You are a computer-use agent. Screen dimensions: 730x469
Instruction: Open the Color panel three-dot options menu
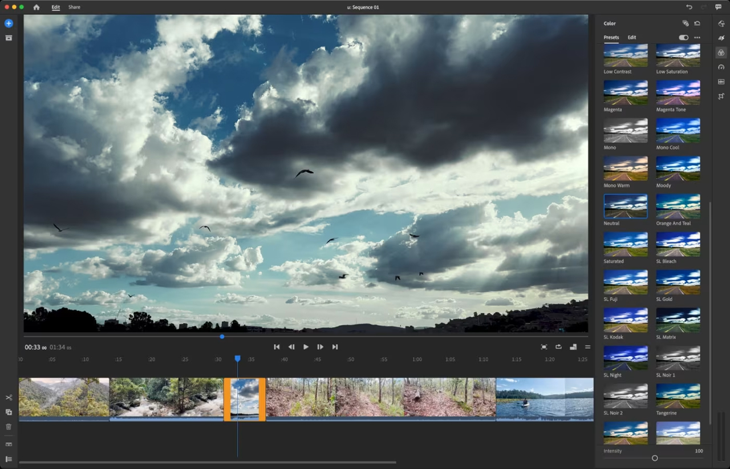pos(697,38)
